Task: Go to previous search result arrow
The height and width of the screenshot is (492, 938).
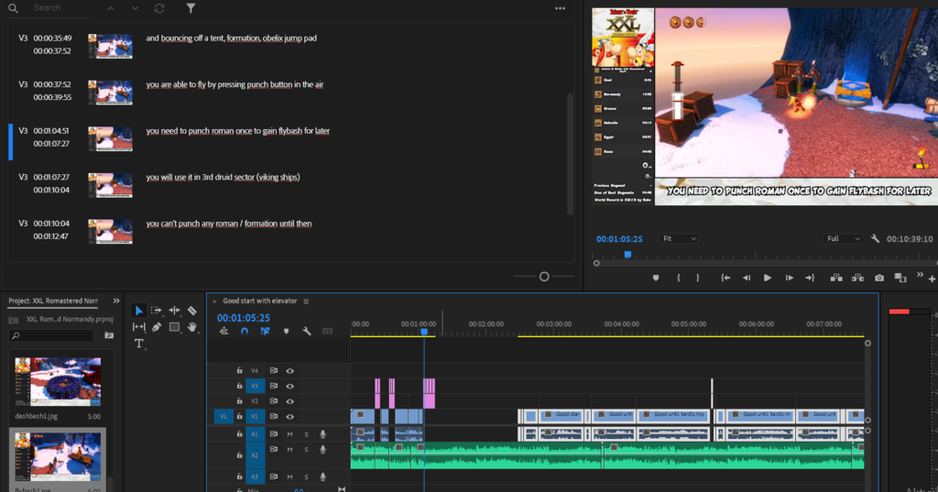Action: [x=111, y=8]
